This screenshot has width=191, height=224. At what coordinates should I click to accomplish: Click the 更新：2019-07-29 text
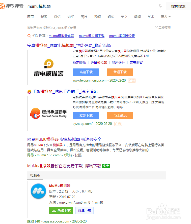tap(62, 197)
